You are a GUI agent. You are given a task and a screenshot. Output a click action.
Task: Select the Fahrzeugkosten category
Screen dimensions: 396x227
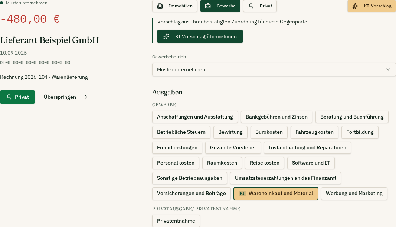click(x=314, y=132)
